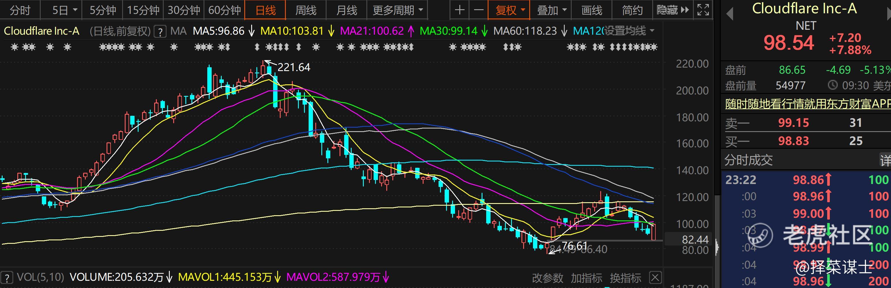Open the 叠加 overlay dropdown
891x288 pixels.
coord(551,10)
